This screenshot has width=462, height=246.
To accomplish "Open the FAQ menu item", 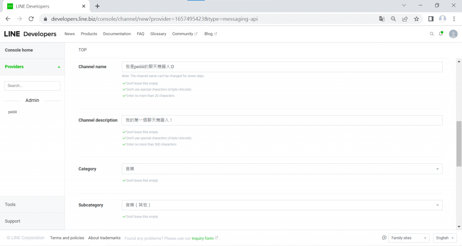I will coord(141,34).
